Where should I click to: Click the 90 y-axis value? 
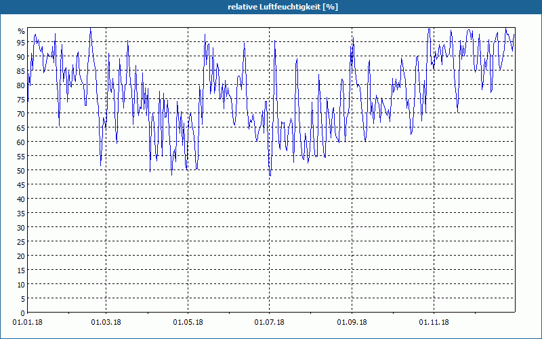pyautogui.click(x=21, y=57)
